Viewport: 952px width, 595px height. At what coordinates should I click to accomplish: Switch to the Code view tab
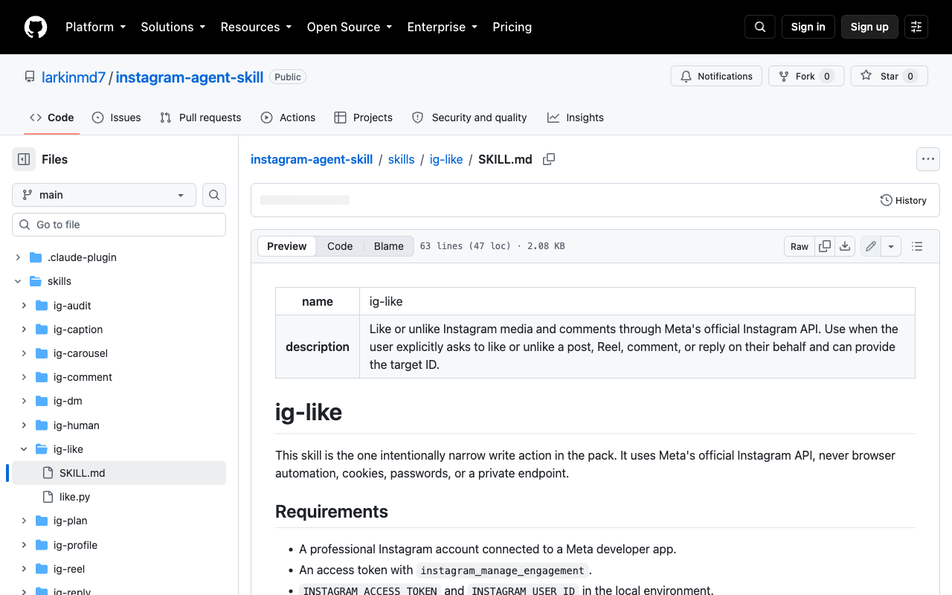point(340,246)
